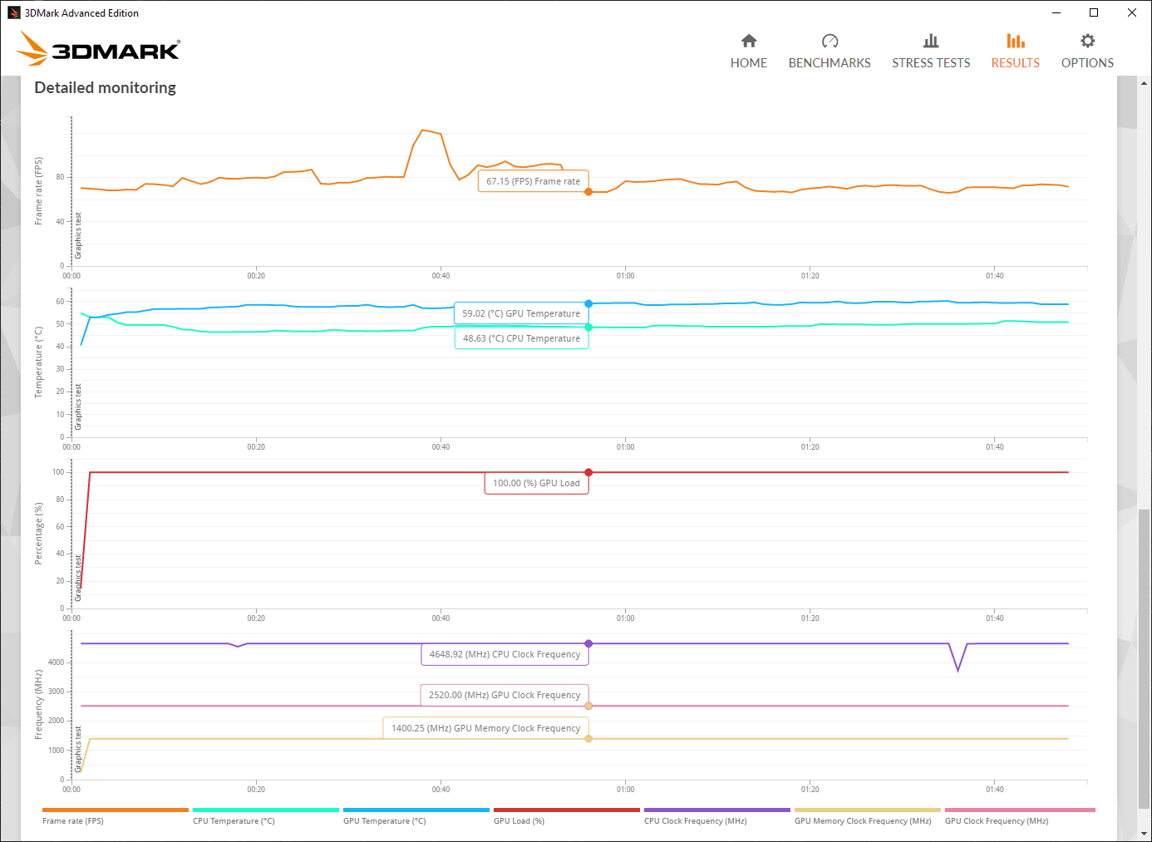The height and width of the screenshot is (842, 1152).
Task: Click the vertical scrollbar up arrow
Action: 1144,83
